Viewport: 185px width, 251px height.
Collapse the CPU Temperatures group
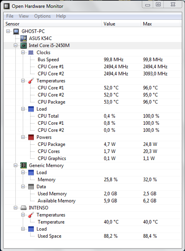point(23,81)
